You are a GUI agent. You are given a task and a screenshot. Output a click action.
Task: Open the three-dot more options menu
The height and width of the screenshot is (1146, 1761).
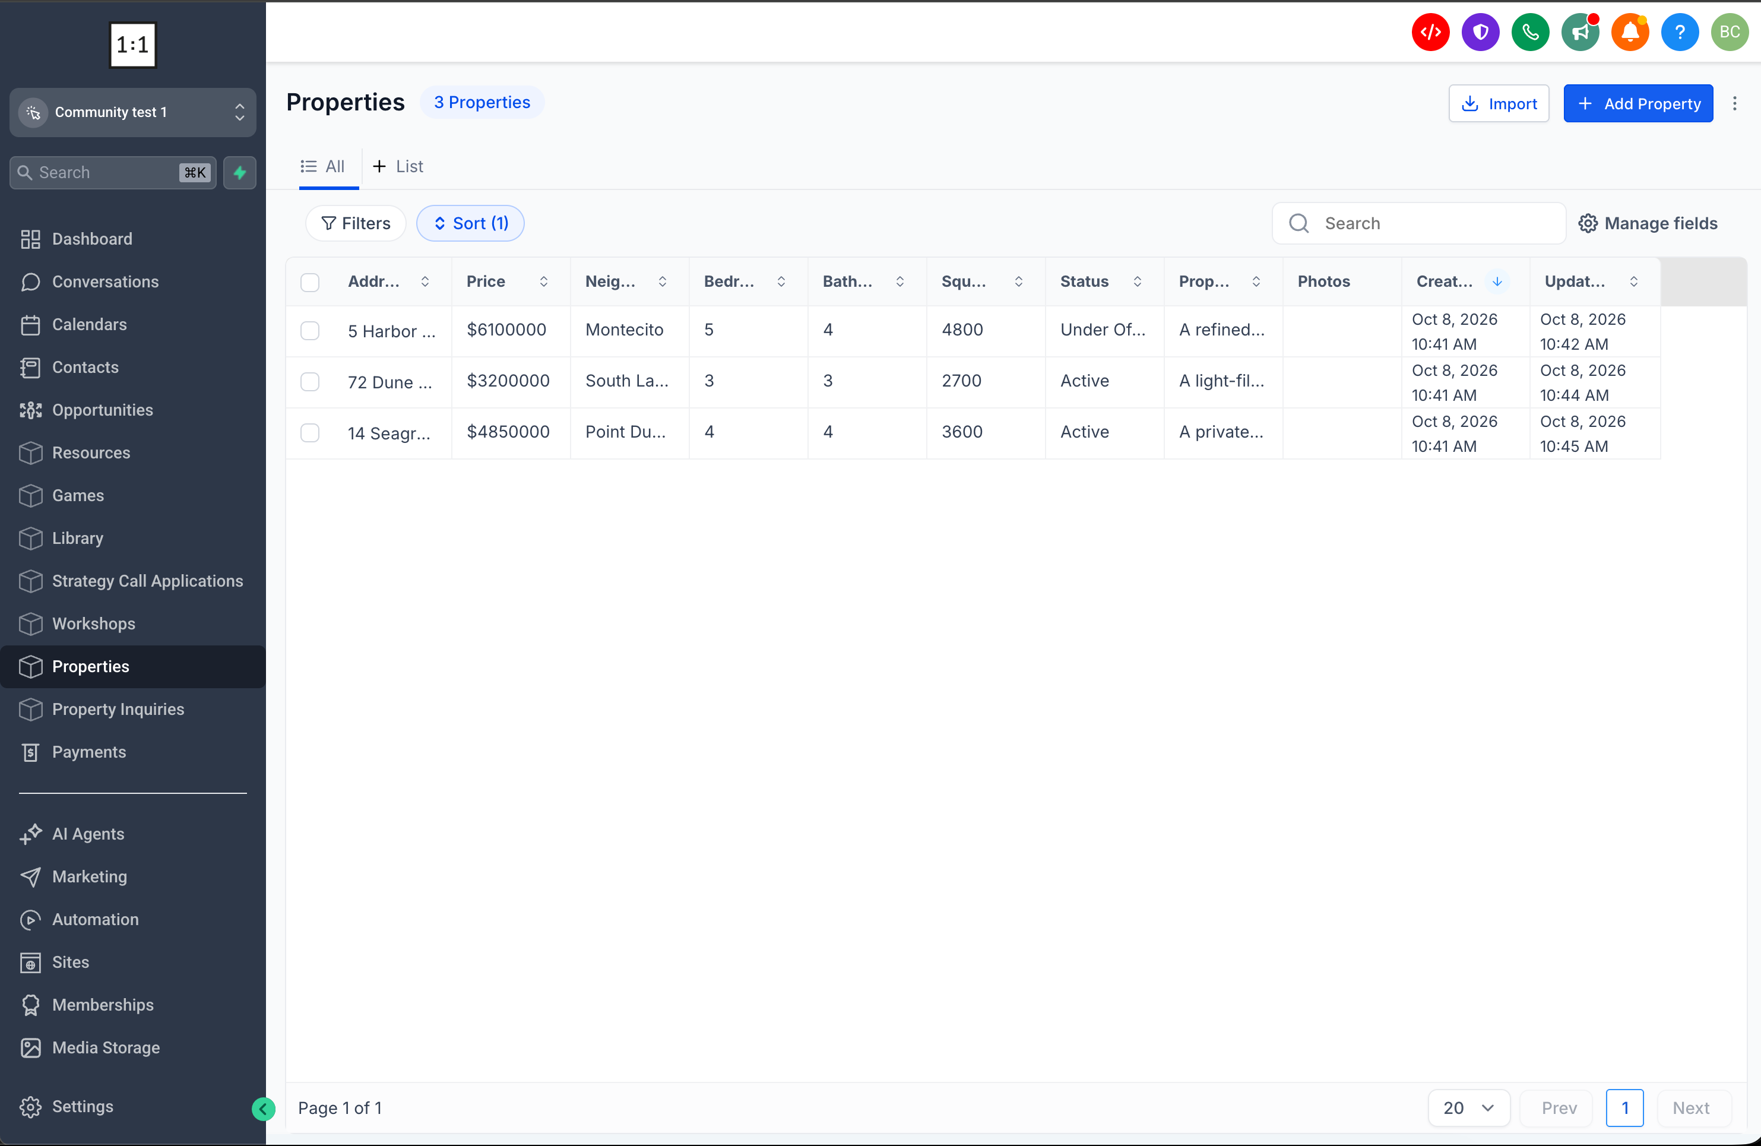(1734, 103)
